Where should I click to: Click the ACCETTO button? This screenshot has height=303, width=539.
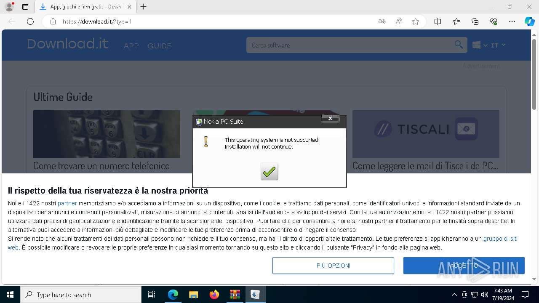click(464, 266)
